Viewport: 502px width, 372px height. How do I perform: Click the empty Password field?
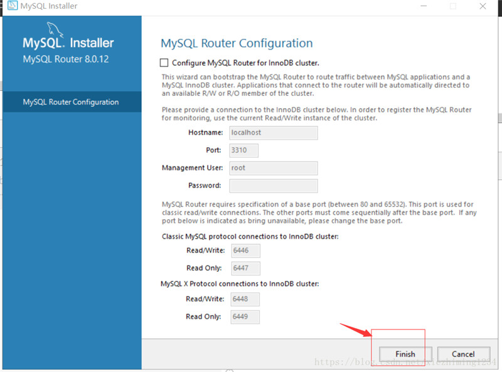coord(273,185)
